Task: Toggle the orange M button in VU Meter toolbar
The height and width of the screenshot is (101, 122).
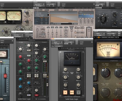Action: click(x=99, y=37)
